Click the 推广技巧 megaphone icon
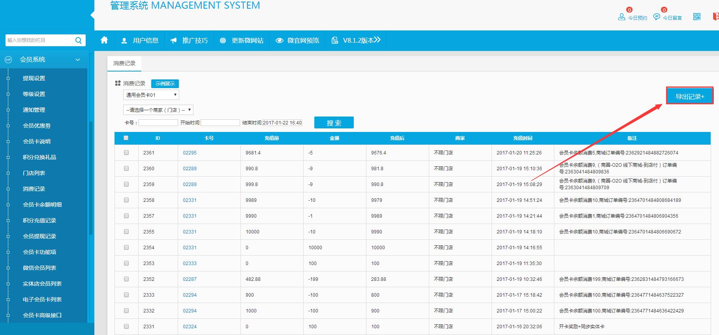Viewport: 719px width, 335px height. point(174,41)
